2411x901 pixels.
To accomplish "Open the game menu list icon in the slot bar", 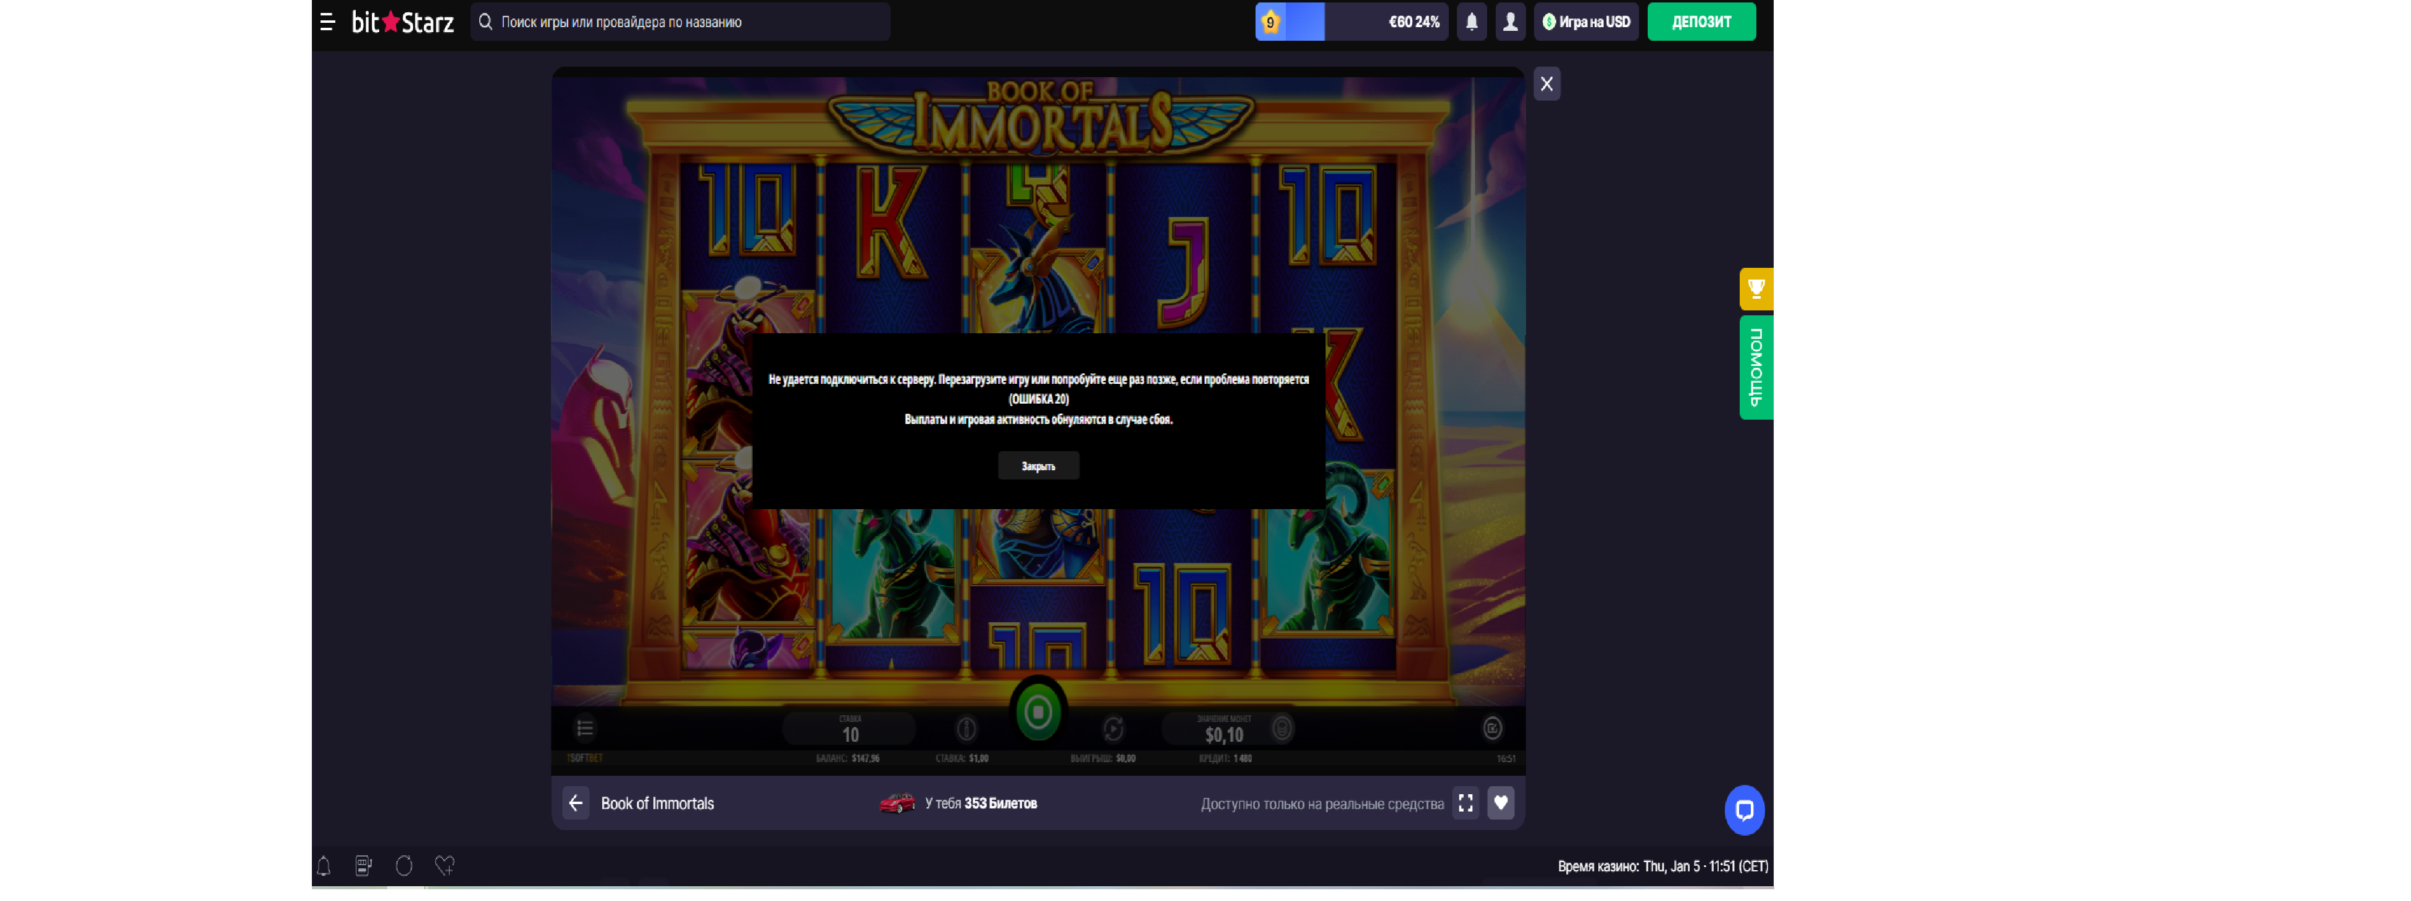I will coord(585,728).
